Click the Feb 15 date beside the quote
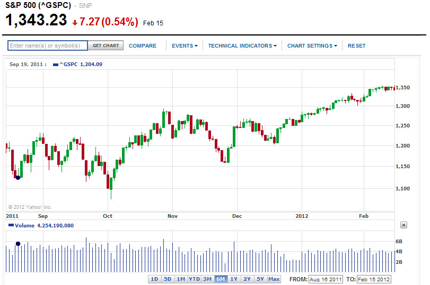This screenshot has width=430, height=285. [153, 23]
